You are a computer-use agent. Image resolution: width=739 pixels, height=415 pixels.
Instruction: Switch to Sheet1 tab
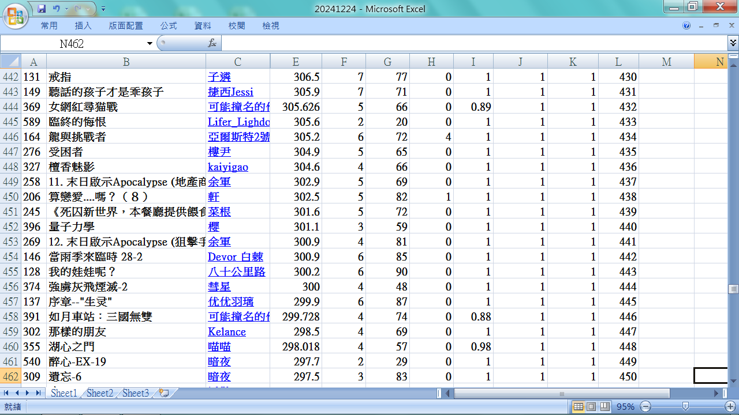64,393
